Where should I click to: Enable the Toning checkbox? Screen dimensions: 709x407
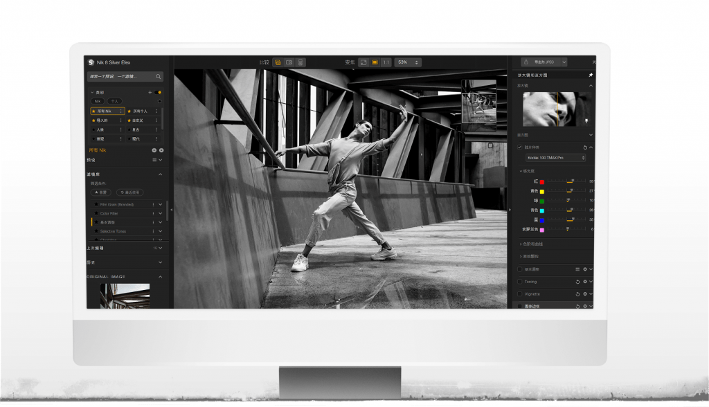point(519,282)
